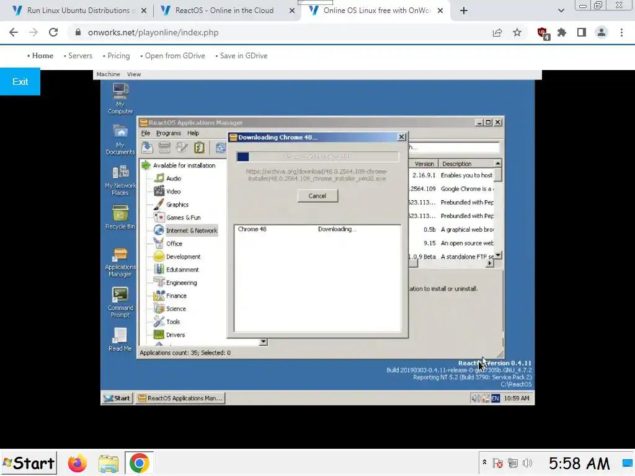The image size is (635, 476).
Task: Click the green clipboard toolbar icon
Action: point(199,148)
